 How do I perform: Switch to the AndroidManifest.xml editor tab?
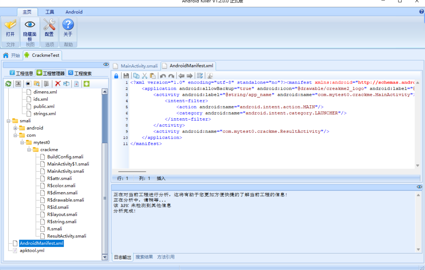pos(188,66)
